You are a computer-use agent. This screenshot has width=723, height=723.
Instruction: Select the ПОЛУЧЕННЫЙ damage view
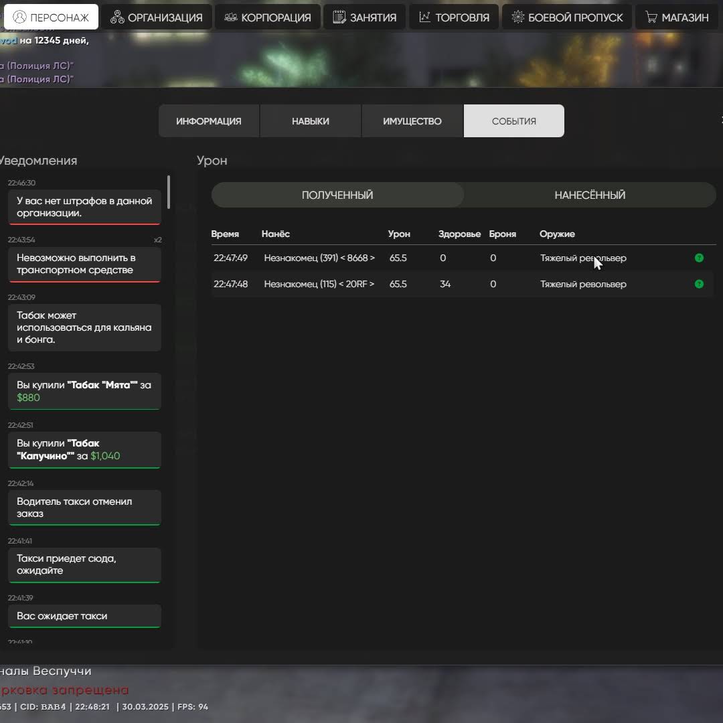tap(337, 195)
